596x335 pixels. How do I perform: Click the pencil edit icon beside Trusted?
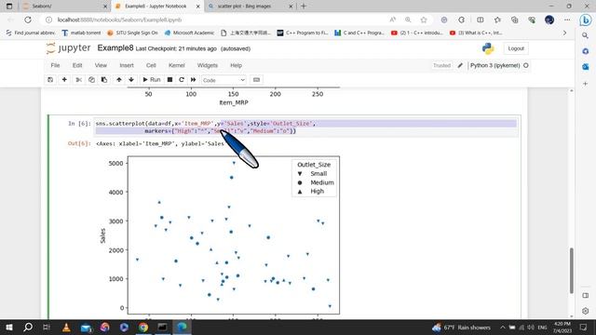460,65
